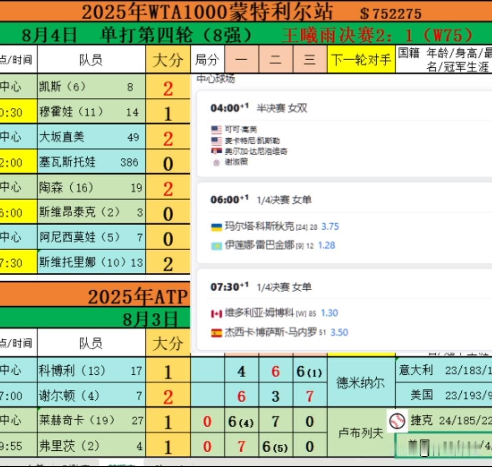Select the 塞瓦斯托娃 player cell
This screenshot has width=492, height=467.
pos(91,162)
